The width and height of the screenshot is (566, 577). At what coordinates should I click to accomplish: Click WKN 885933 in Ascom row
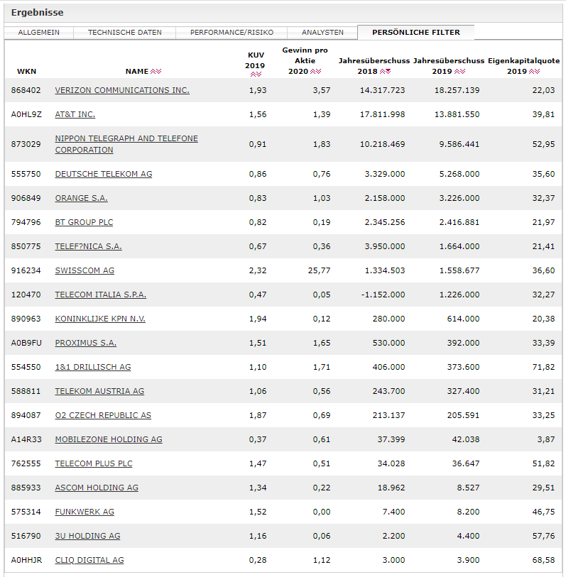[27, 488]
